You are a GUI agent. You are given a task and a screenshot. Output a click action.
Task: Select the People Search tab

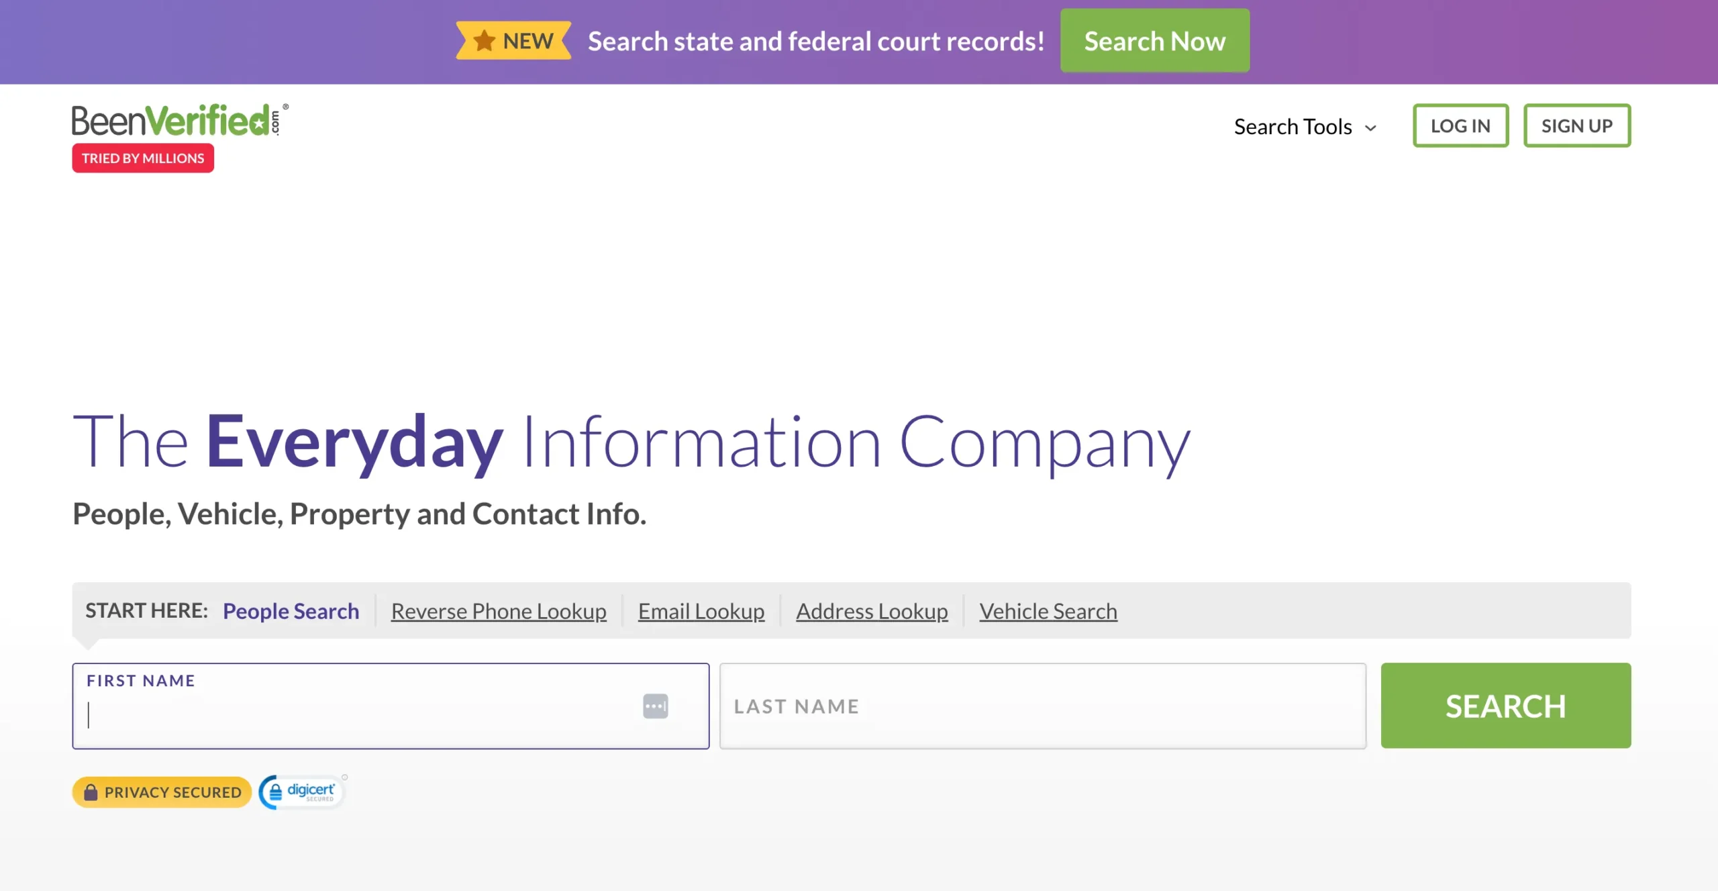pos(291,611)
